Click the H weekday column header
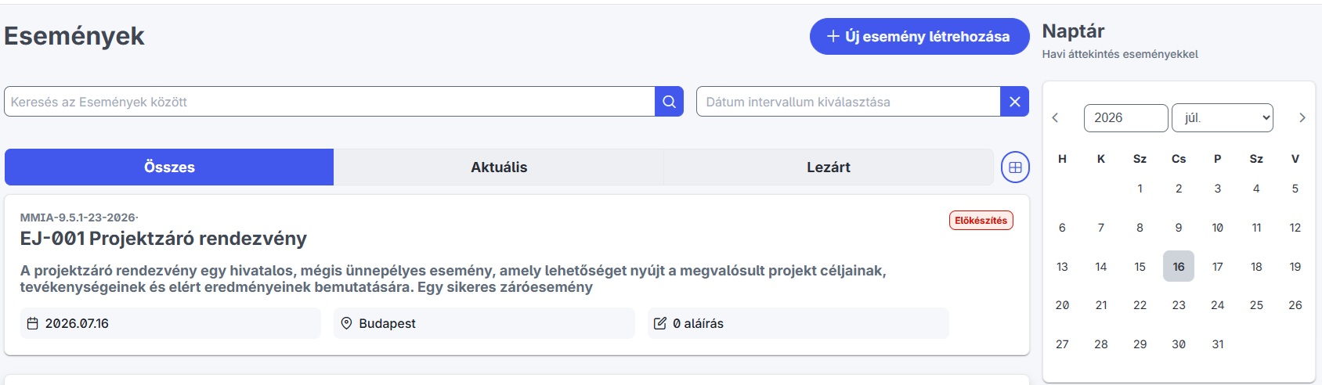Screen dimensions: 1322x385 [1062, 159]
